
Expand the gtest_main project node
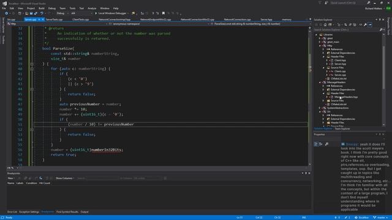coord(320,42)
